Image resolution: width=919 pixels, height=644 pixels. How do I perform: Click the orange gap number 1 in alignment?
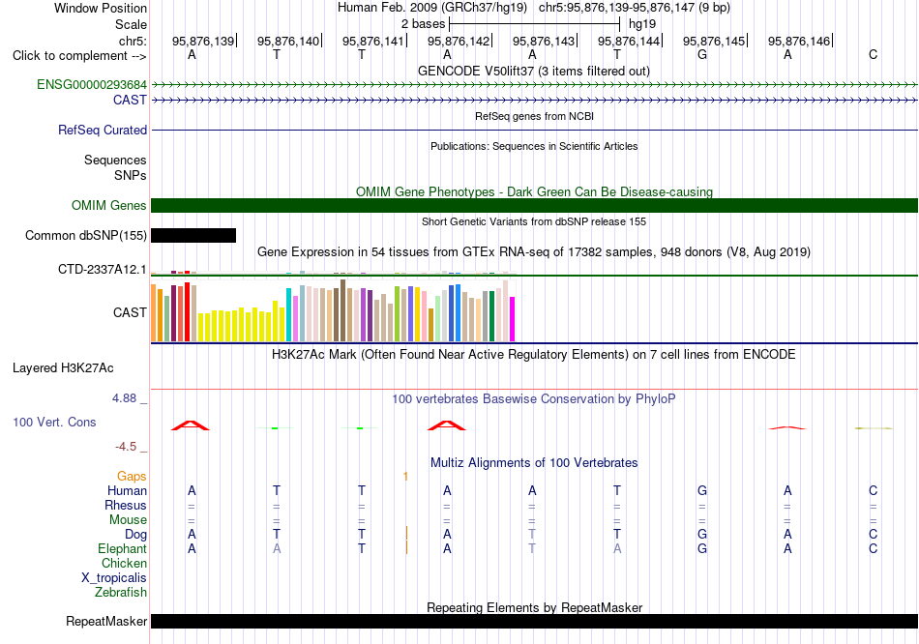[405, 477]
